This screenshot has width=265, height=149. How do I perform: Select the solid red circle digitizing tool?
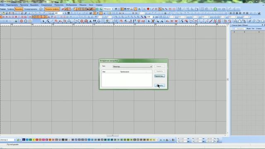click(x=82, y=21)
